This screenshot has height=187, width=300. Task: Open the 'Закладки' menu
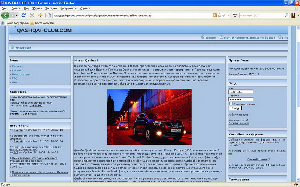tap(51, 8)
